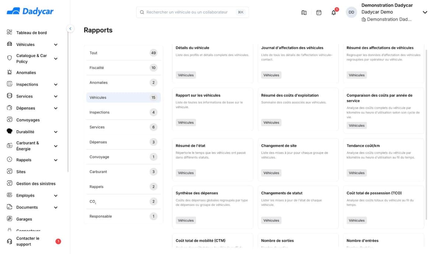The image size is (442, 254).
Task: Click the Documents sidebar icon
Action: tap(10, 207)
